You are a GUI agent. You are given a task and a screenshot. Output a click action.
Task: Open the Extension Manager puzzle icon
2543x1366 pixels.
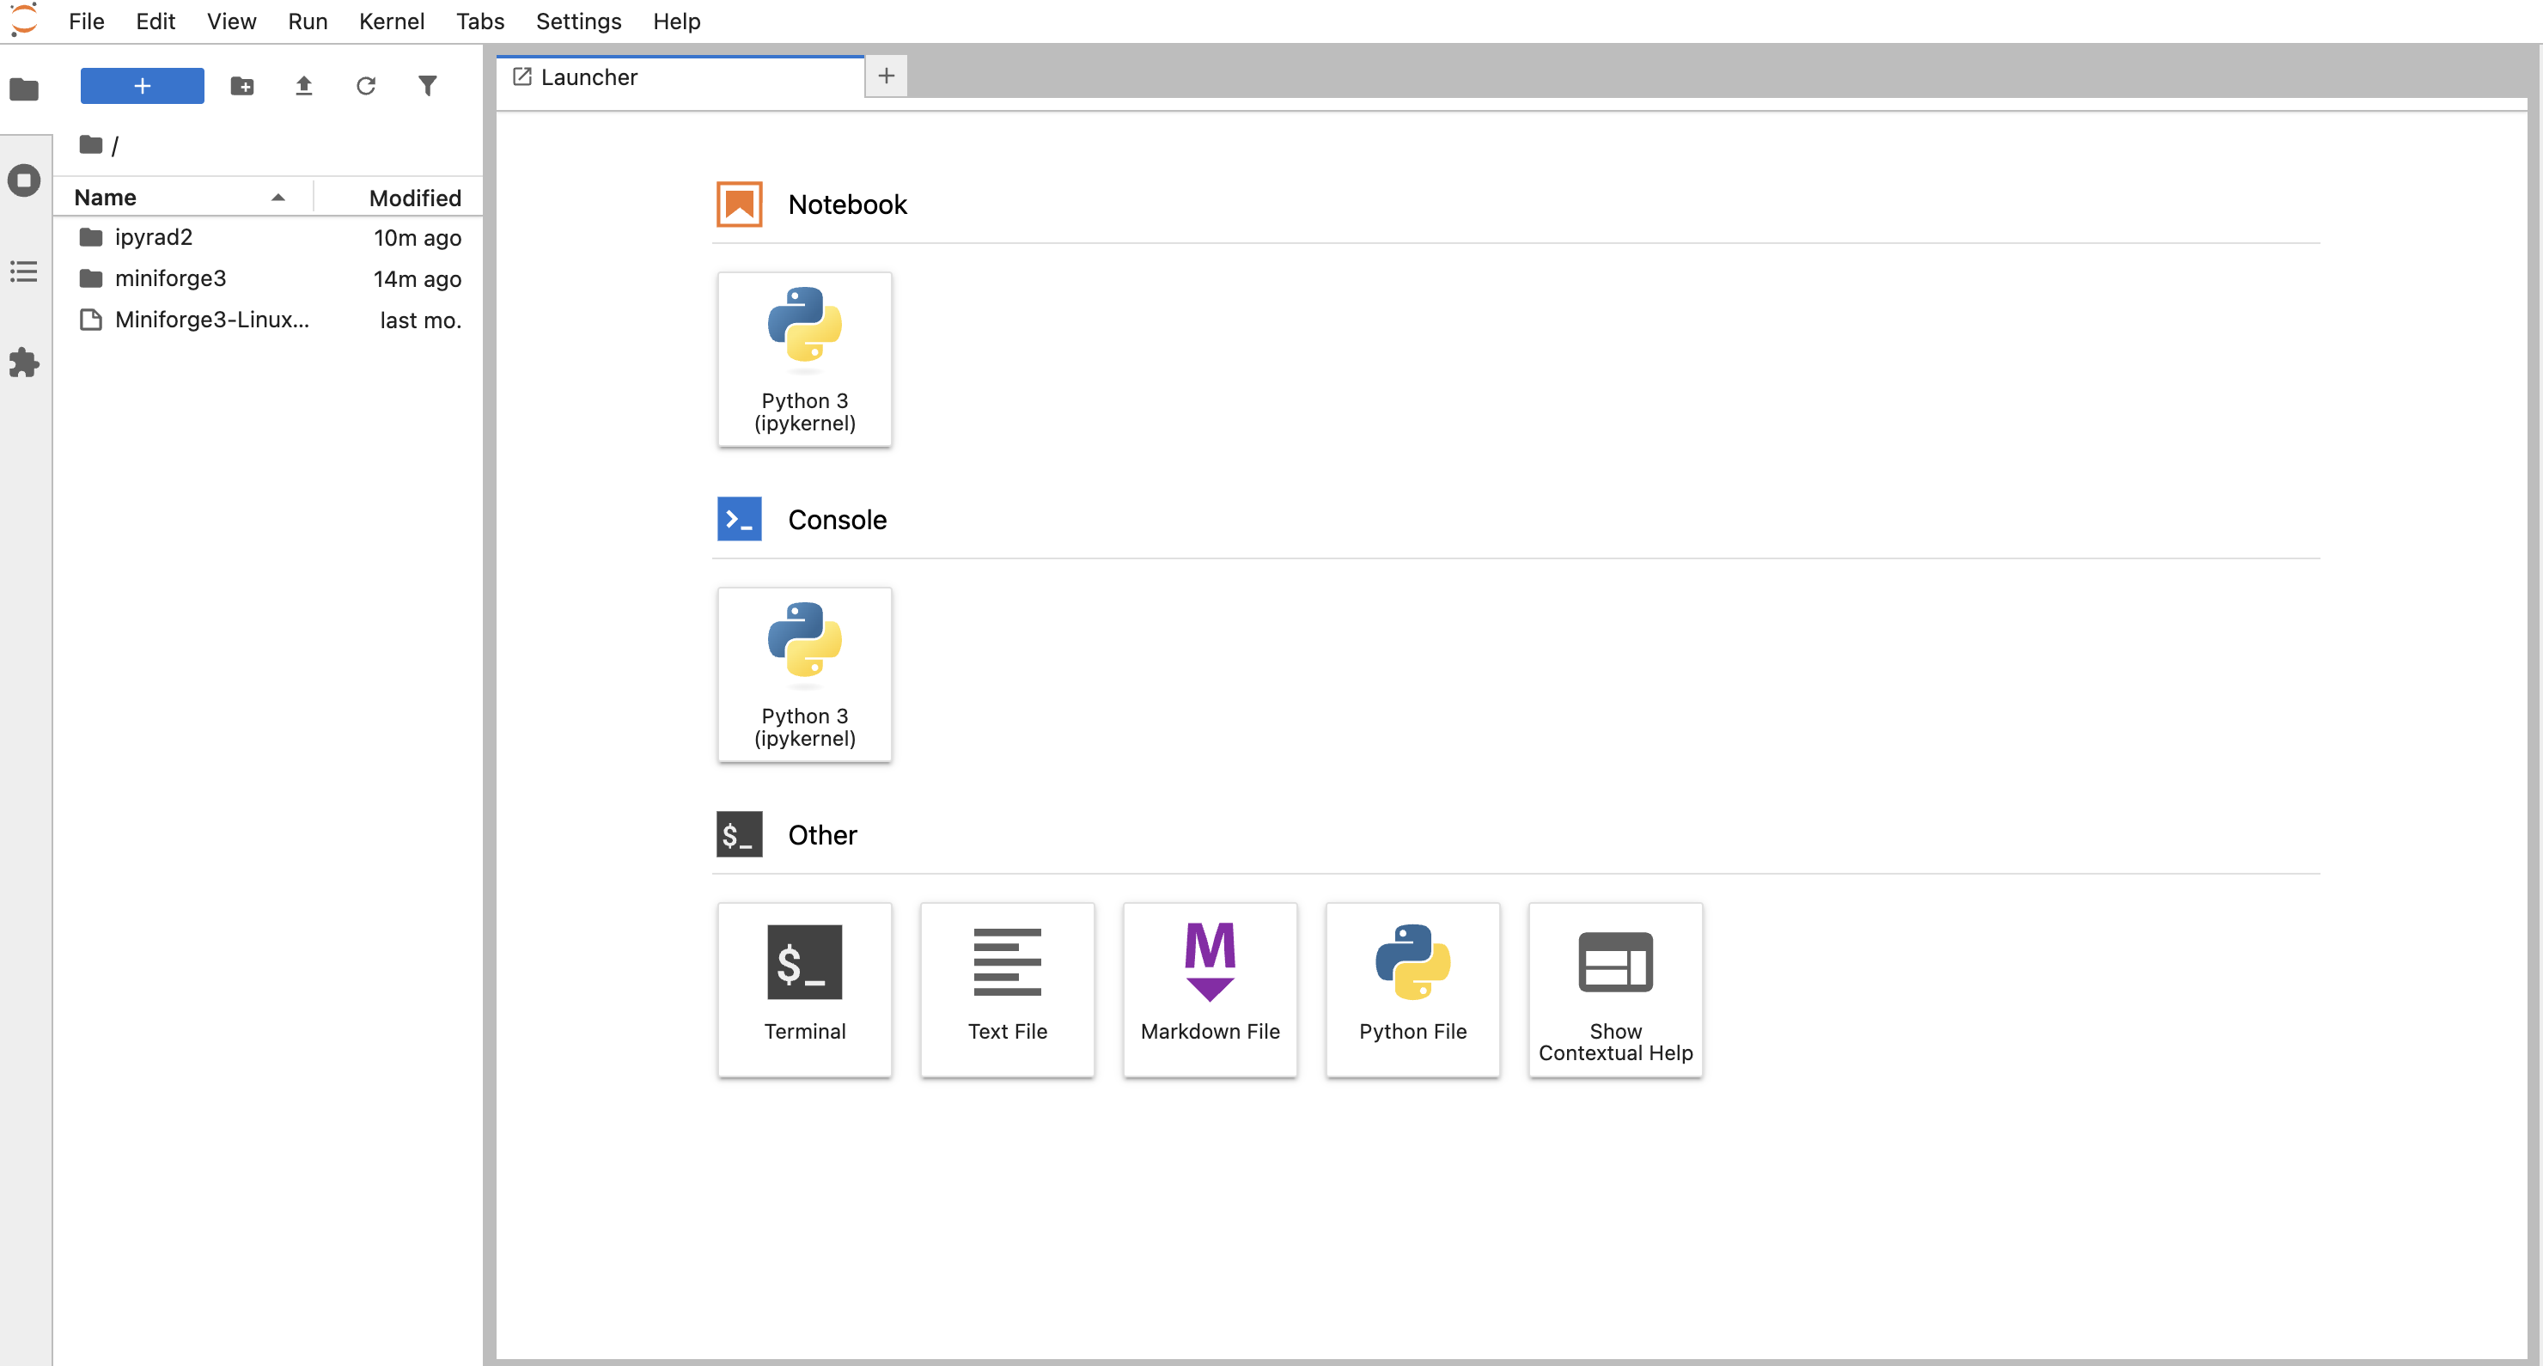click(x=24, y=363)
